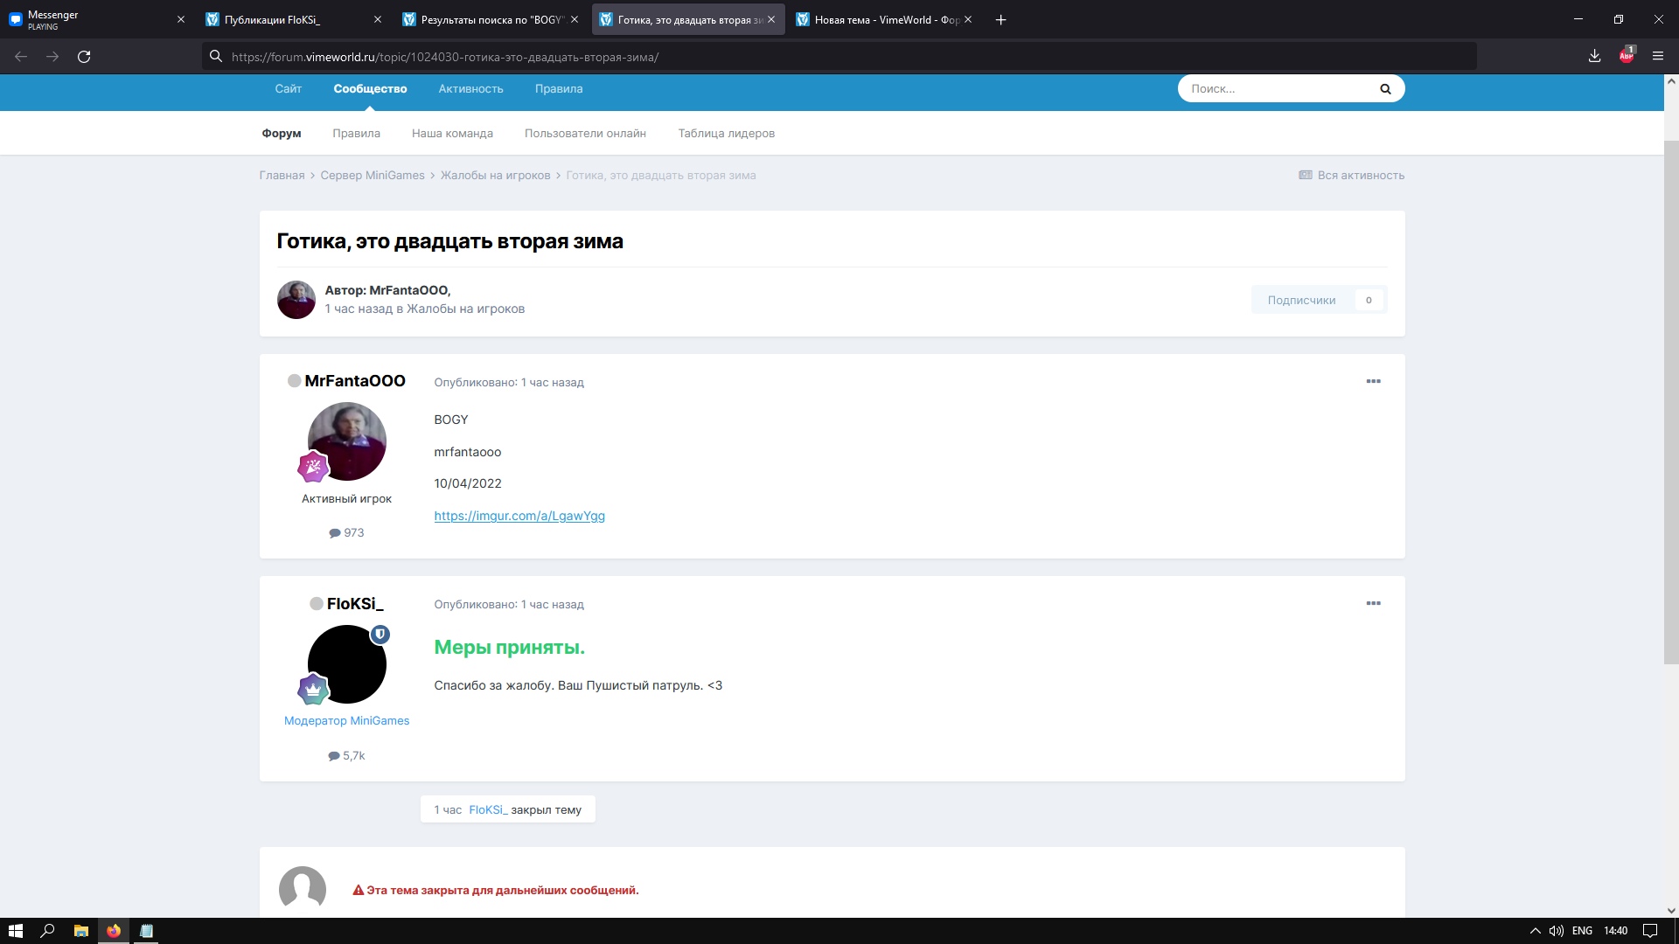
Task: Open a new browser tab with the plus icon
Action: click(1000, 19)
